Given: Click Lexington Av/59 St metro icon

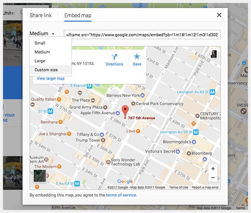Looking at the screenshot, I should (x=196, y=132).
